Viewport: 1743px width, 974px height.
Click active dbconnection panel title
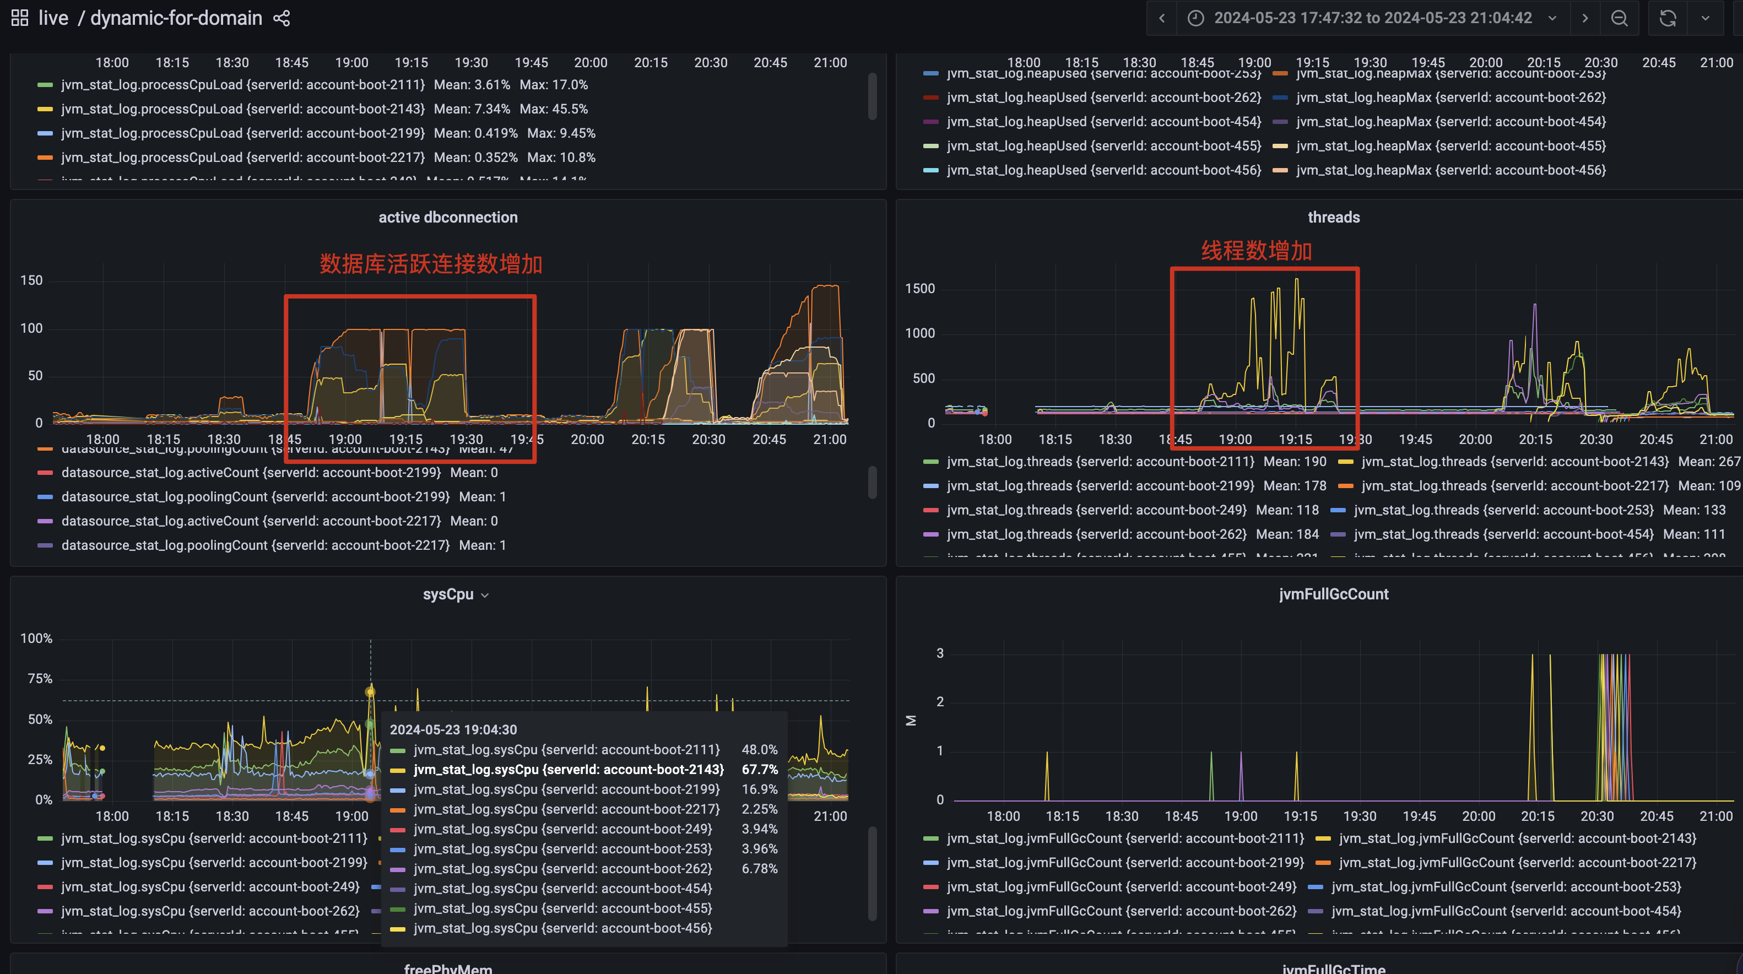[x=447, y=217]
